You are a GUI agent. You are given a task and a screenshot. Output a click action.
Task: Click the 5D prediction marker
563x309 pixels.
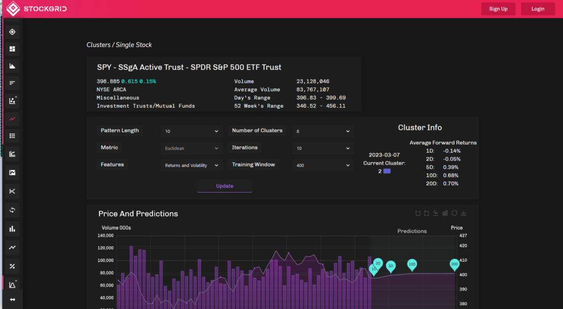pos(391,266)
